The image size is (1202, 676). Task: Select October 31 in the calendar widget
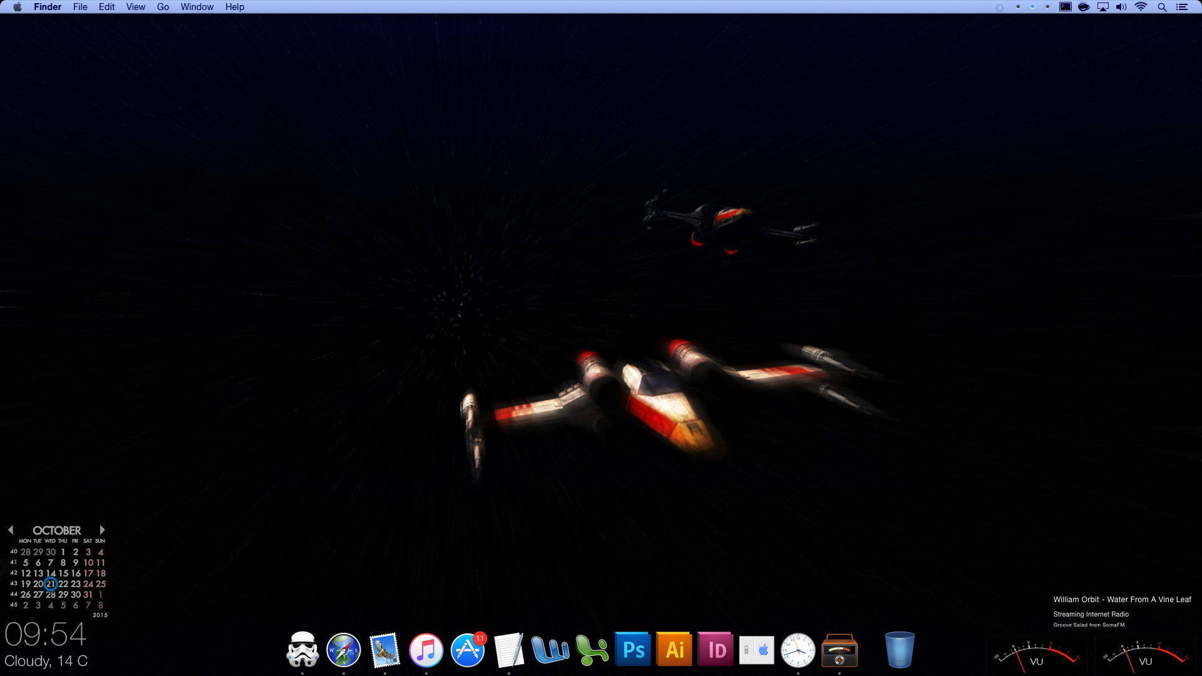pyautogui.click(x=88, y=595)
